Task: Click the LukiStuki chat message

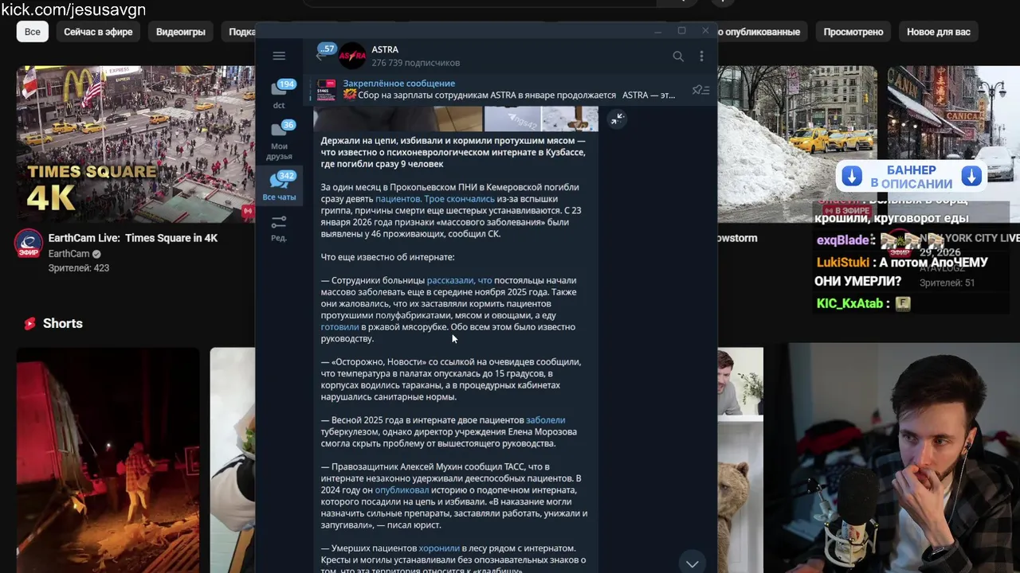Action: [901, 271]
